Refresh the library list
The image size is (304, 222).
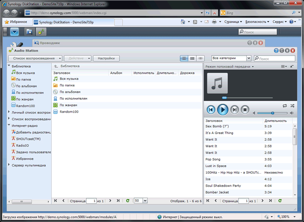coord(127,201)
